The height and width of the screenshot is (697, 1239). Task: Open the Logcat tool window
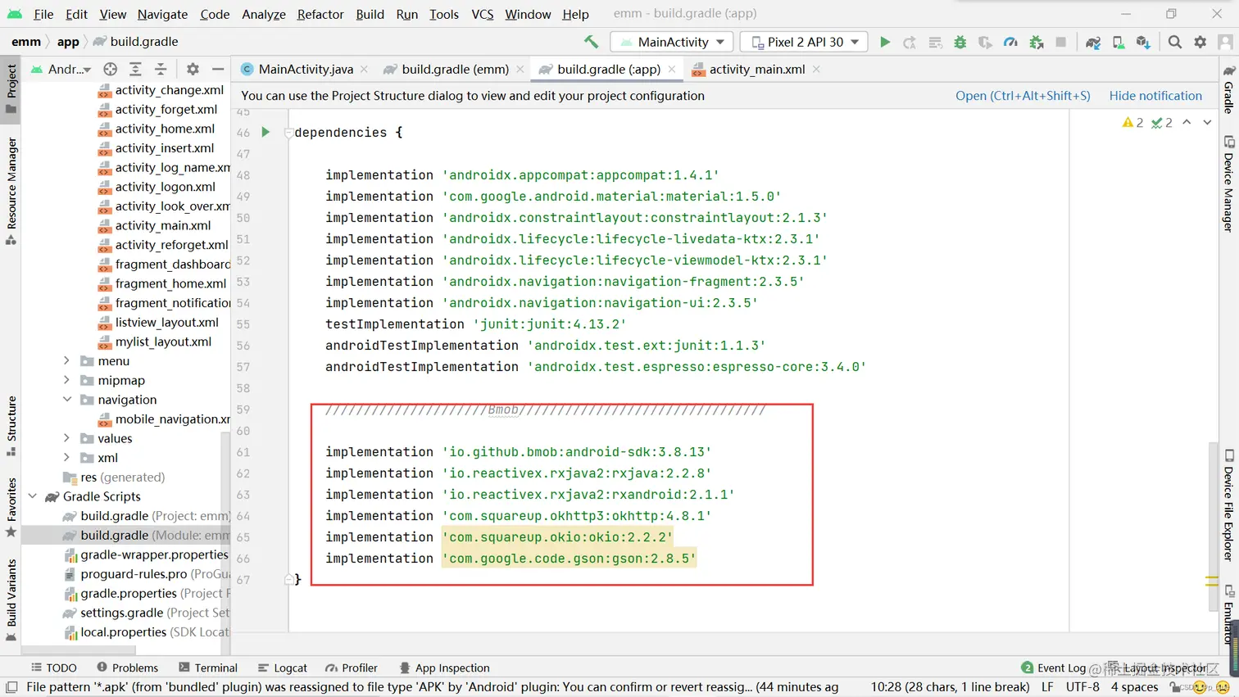click(x=282, y=668)
